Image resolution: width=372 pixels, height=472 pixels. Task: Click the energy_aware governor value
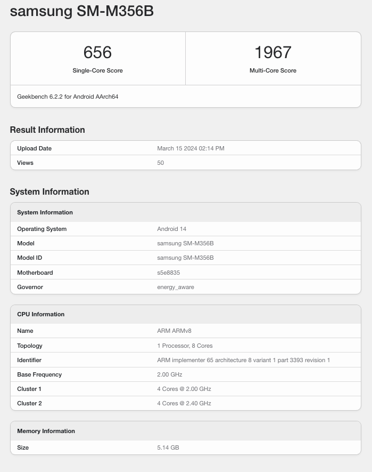176,287
